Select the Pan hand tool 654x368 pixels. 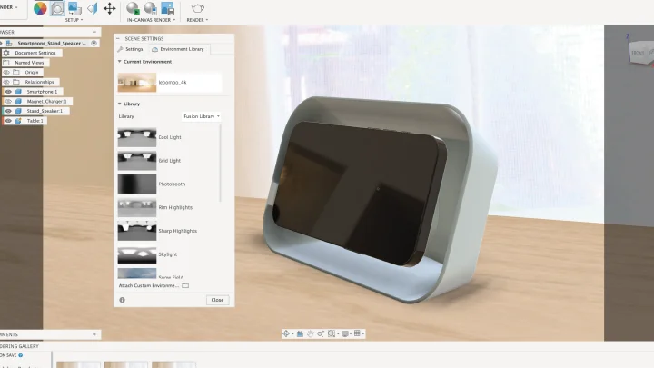click(311, 333)
